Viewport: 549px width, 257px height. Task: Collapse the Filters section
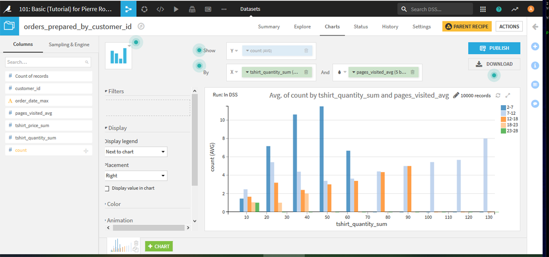coord(115,91)
